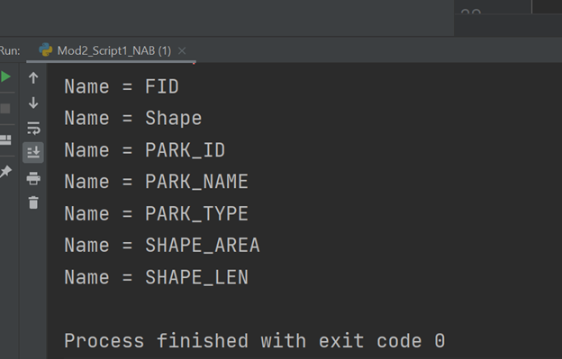Click the Up the Stack Trace arrow

point(33,78)
